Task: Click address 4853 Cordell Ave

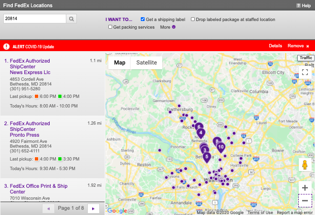Action: coord(27,79)
